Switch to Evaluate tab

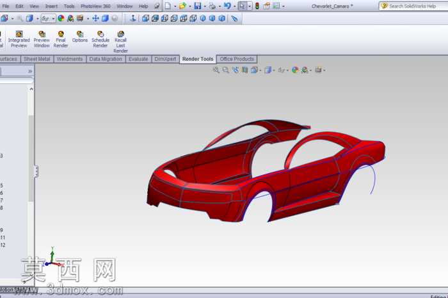138,59
